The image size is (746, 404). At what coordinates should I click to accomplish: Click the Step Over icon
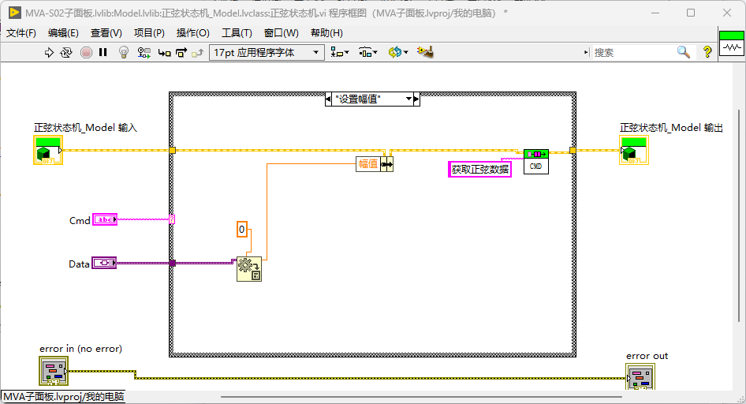[x=181, y=52]
